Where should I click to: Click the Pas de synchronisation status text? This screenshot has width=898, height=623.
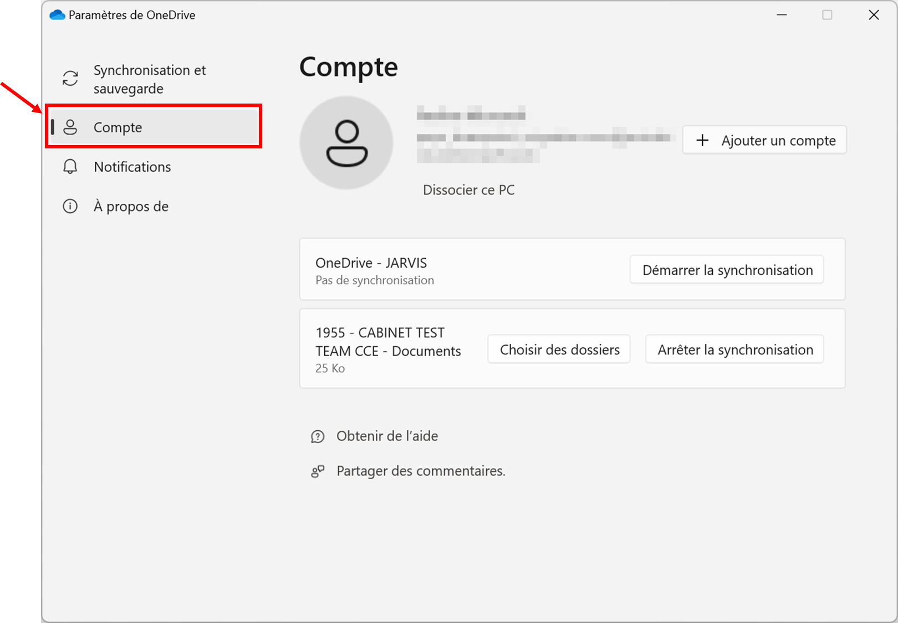pos(375,280)
